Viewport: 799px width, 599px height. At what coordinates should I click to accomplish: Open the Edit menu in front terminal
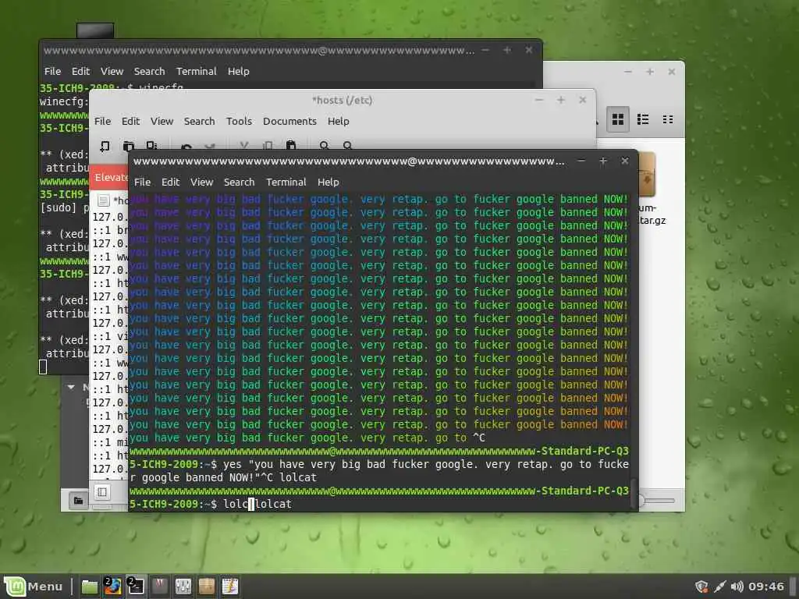point(170,182)
